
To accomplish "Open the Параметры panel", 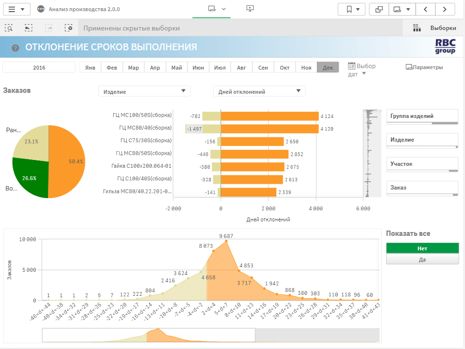I will pos(424,67).
